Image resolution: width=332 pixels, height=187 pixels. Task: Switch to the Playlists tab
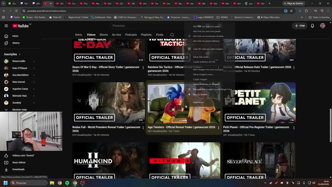[146, 35]
